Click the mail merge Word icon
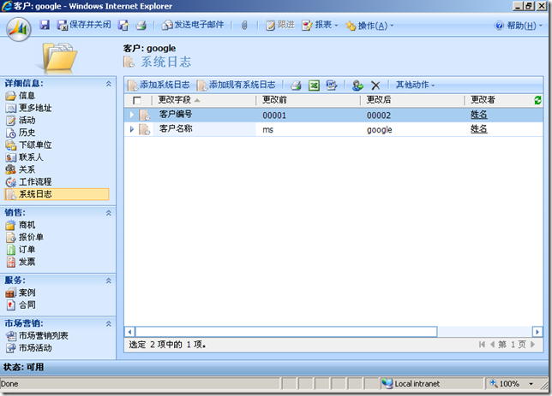The image size is (552, 396). point(331,85)
